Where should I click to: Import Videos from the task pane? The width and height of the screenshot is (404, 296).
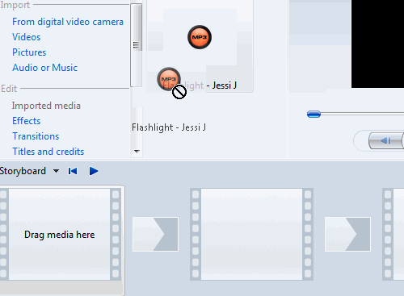click(27, 37)
